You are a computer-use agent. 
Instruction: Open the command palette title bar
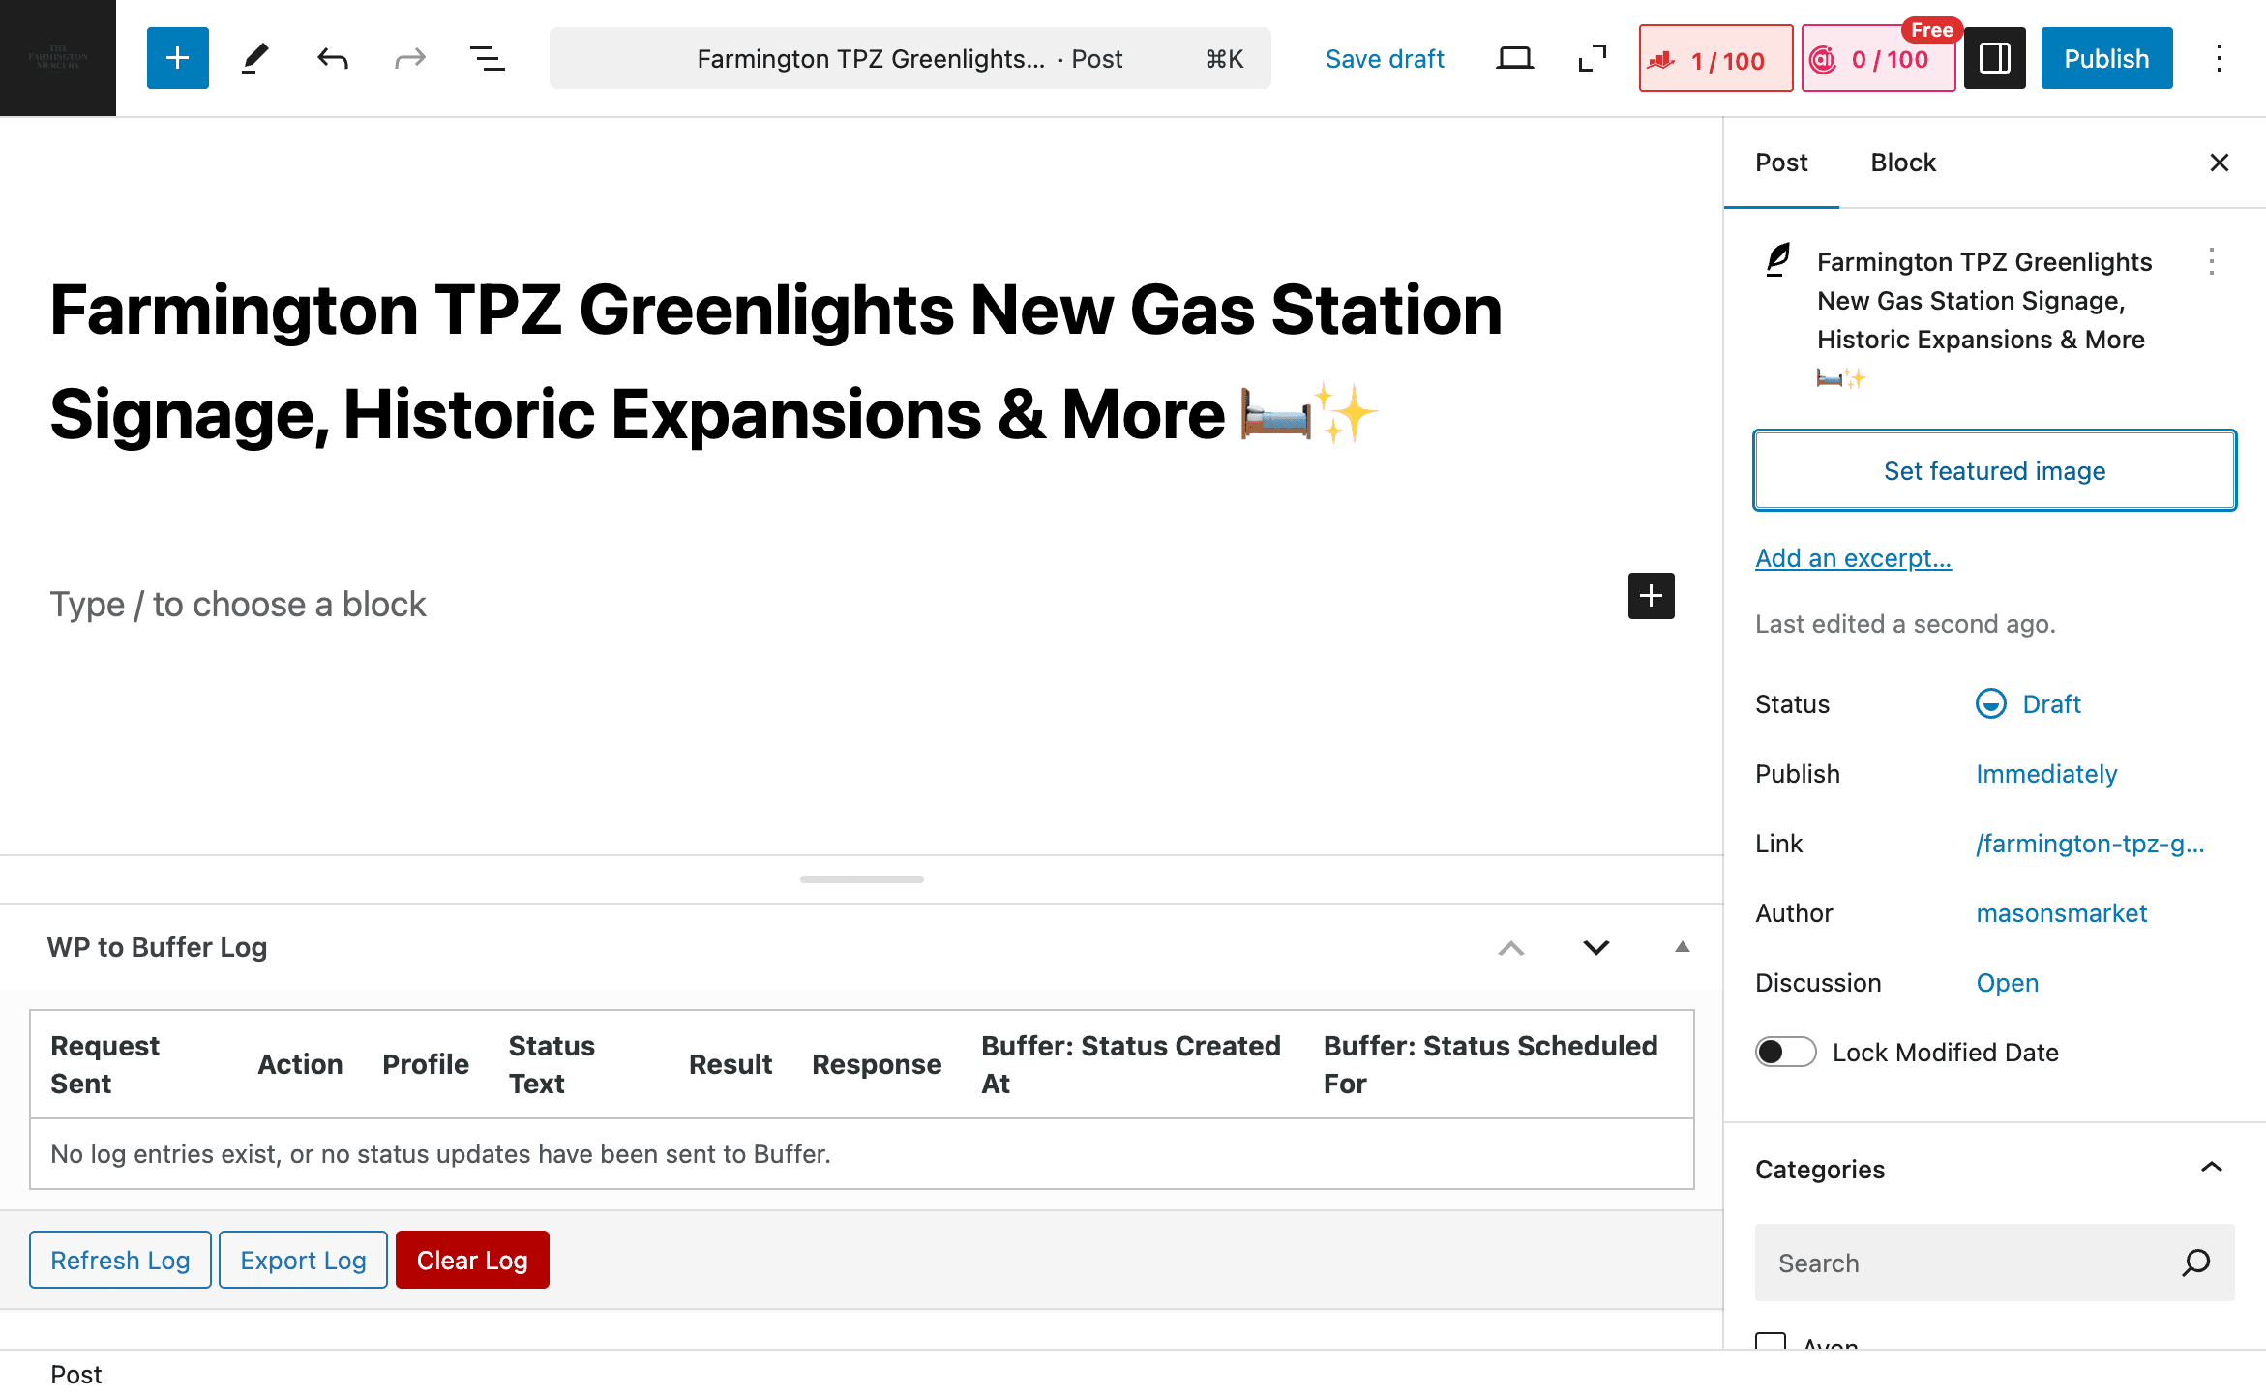click(x=909, y=58)
